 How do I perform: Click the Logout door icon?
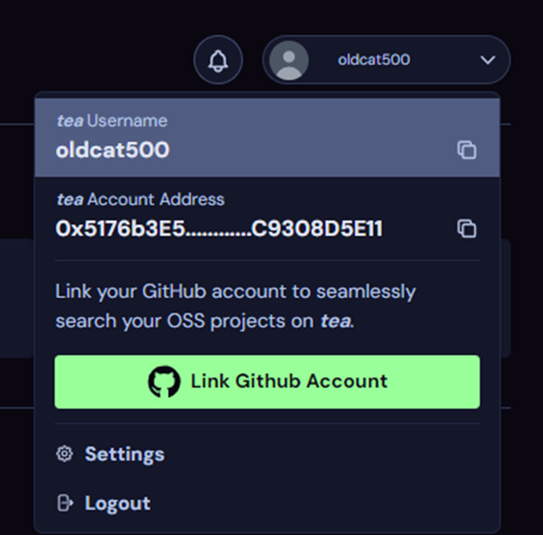[x=64, y=503]
